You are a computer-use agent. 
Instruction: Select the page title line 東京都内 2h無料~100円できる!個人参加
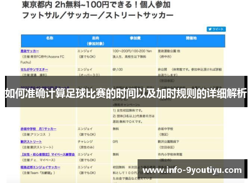tap(96, 5)
